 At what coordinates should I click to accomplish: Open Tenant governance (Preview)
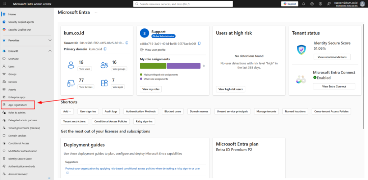click(x=24, y=128)
